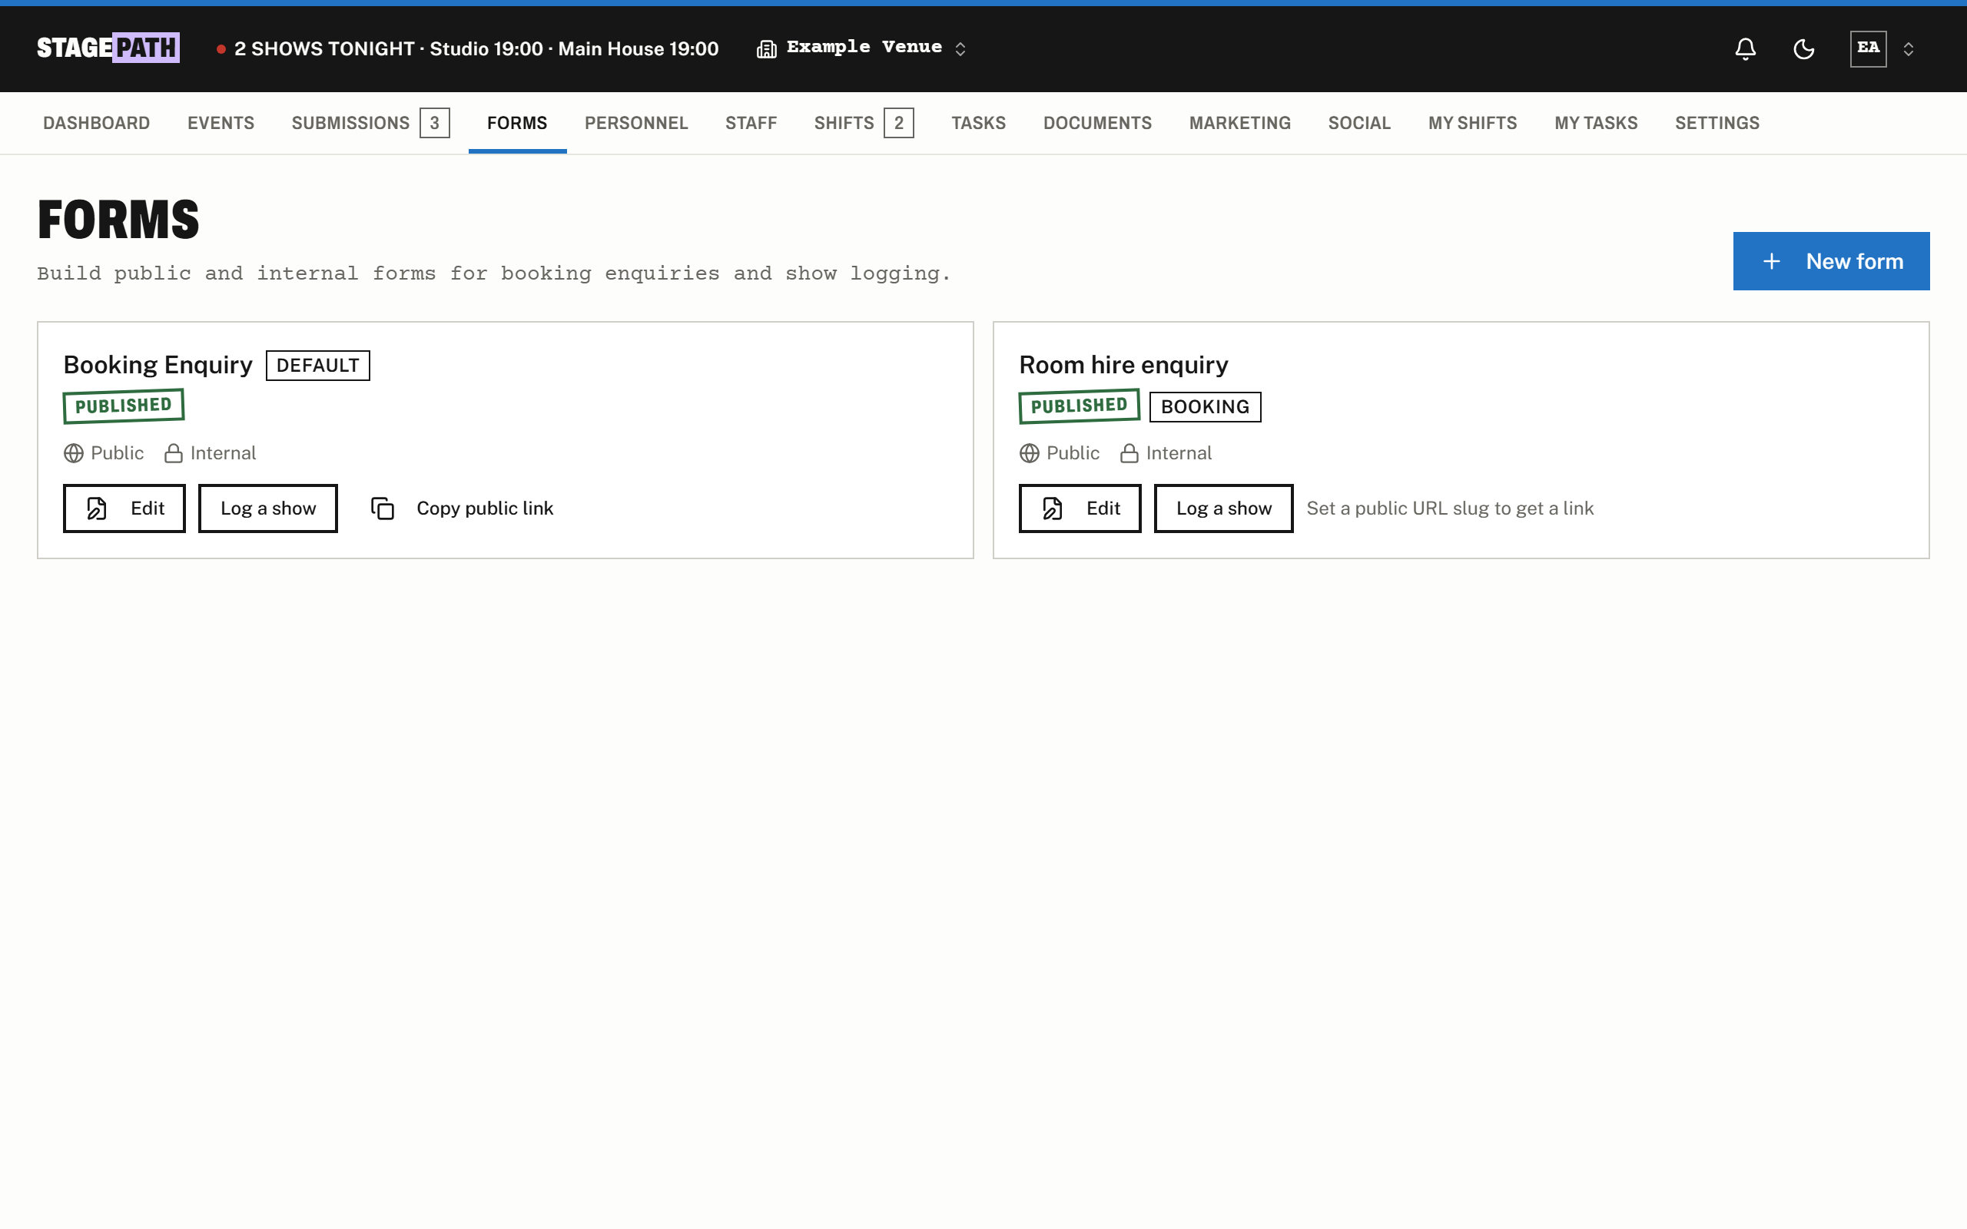Click the Submissions count badge 3
1967x1229 pixels.
pos(435,123)
